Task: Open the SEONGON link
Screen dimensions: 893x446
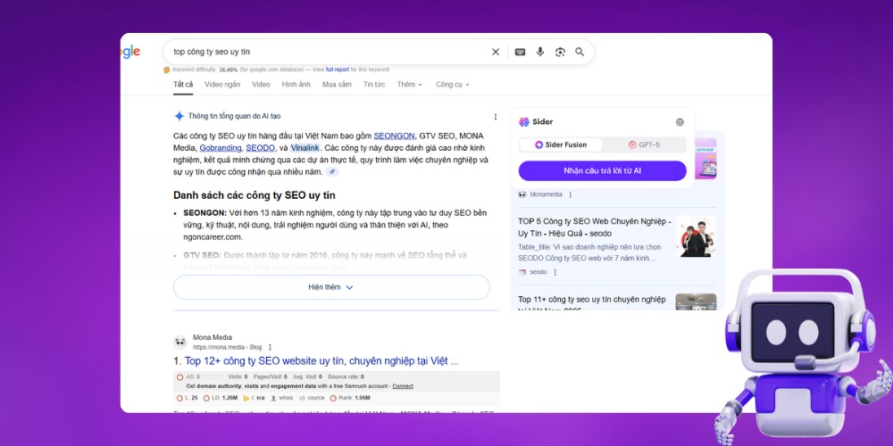Action: [394, 136]
